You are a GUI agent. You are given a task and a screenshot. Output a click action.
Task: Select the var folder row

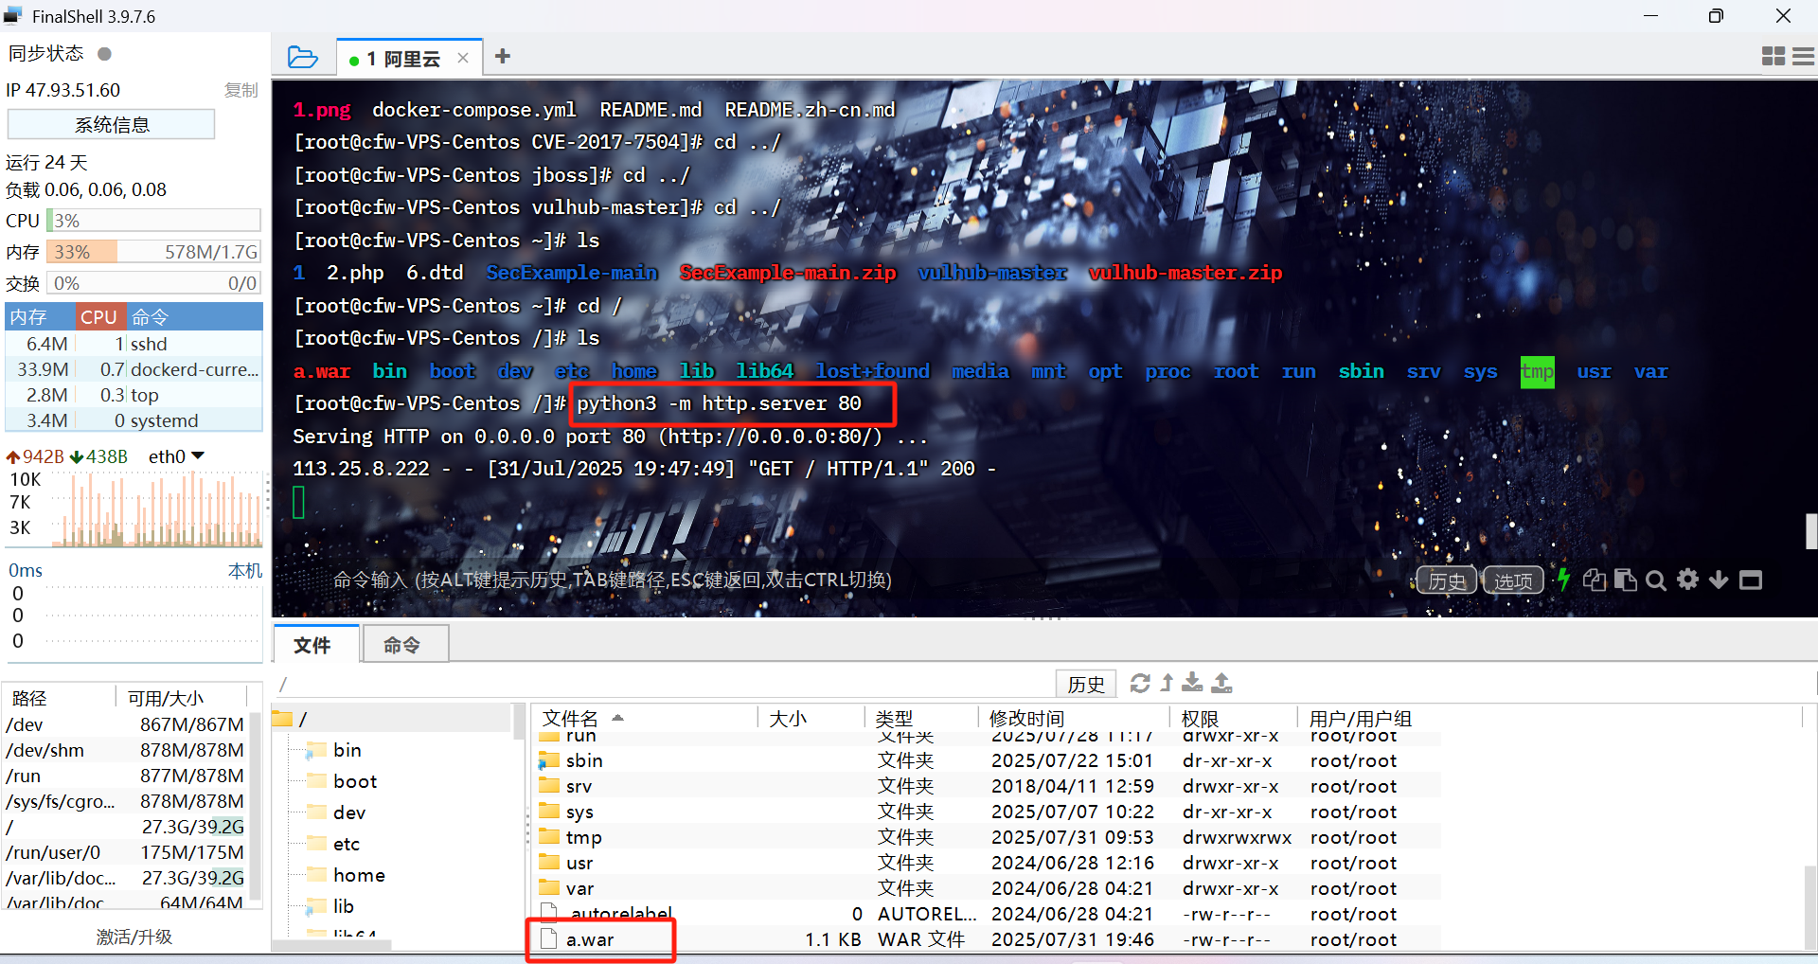coord(985,888)
